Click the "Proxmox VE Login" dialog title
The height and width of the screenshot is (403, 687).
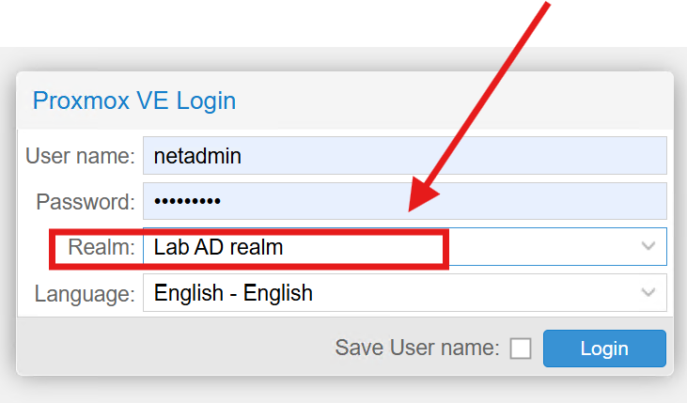pyautogui.click(x=134, y=101)
